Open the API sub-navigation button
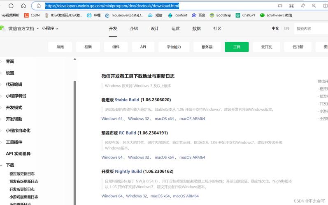The height and width of the screenshot is (205, 328). [x=143, y=47]
